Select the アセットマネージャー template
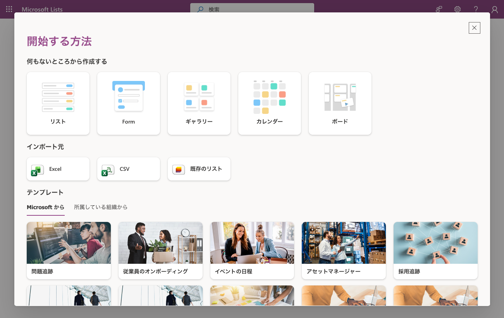504x318 pixels. click(344, 251)
